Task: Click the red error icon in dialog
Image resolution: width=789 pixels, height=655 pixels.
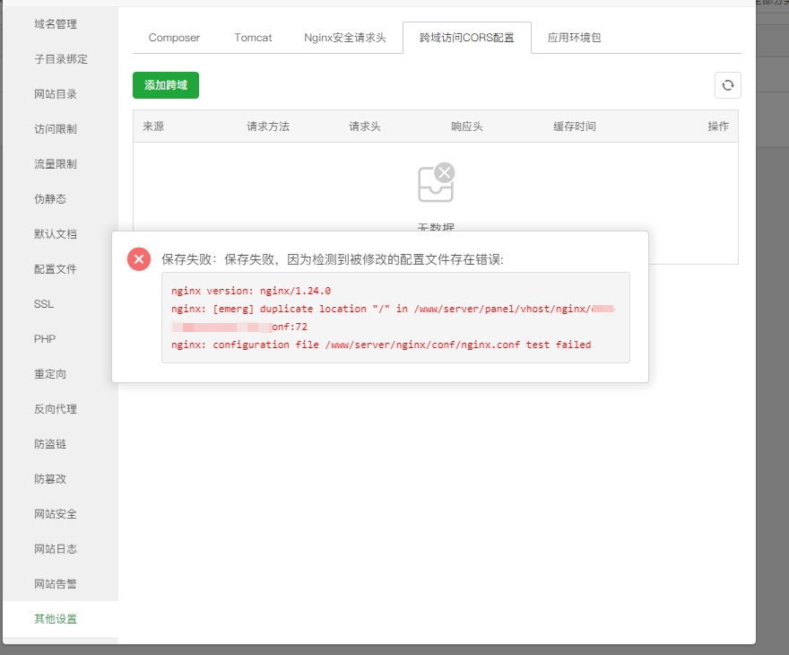Action: [x=139, y=259]
